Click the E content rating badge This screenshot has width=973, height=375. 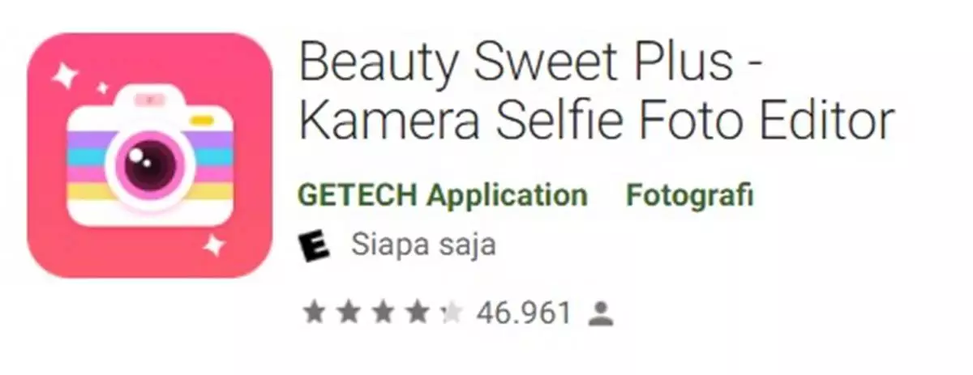[x=315, y=245]
